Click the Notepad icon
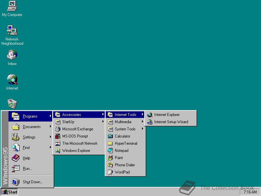Viewport: 261px width, 196px height. pyautogui.click(x=110, y=151)
